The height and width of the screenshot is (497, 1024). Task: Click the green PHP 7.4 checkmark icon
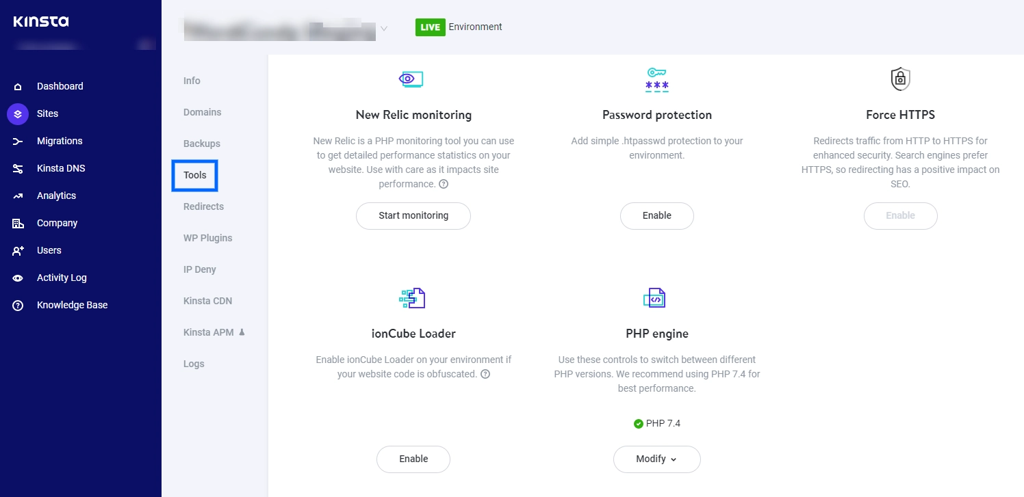pyautogui.click(x=639, y=424)
